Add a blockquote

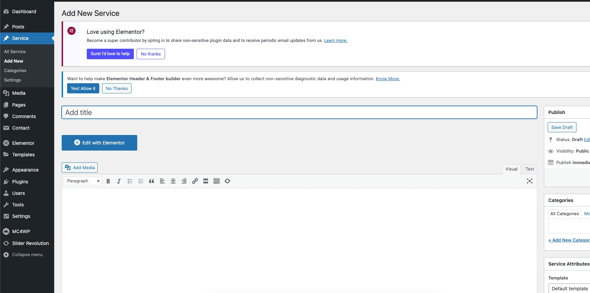pyautogui.click(x=151, y=181)
